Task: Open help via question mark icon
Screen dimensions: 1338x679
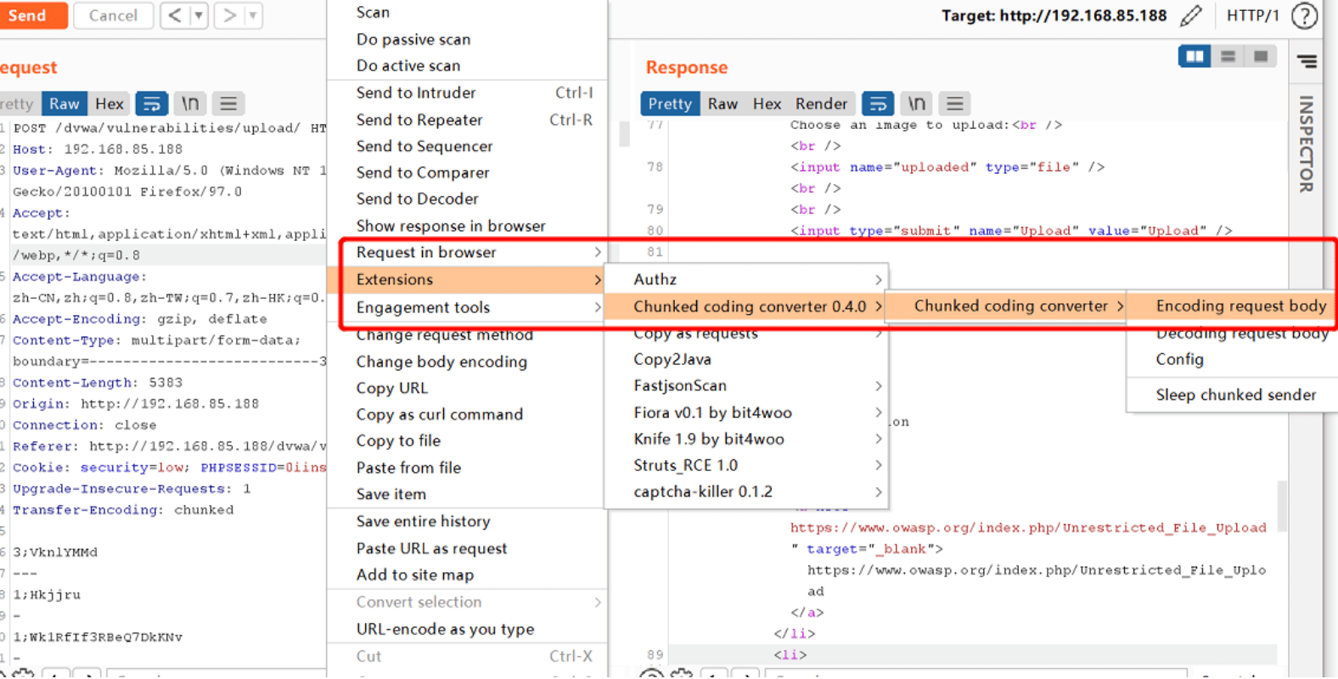Action: (x=1304, y=15)
